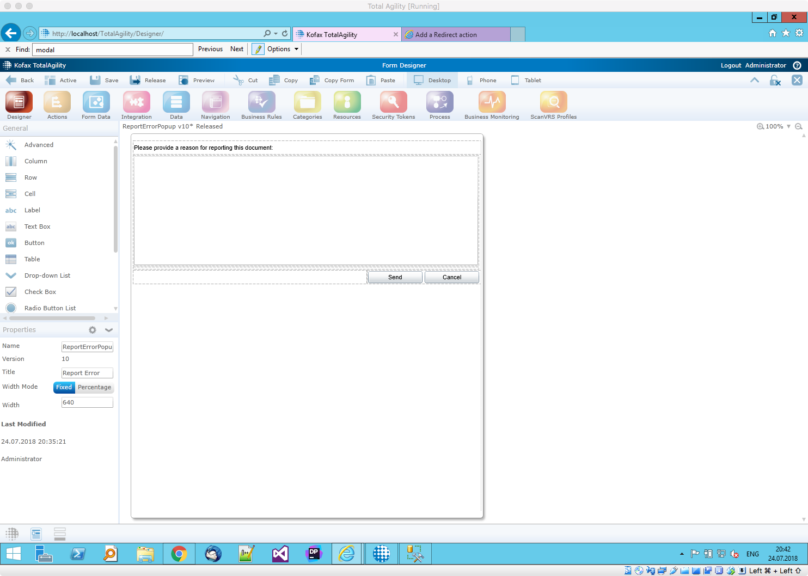
Task: Set Width Mode to Percentage
Action: tap(94, 387)
